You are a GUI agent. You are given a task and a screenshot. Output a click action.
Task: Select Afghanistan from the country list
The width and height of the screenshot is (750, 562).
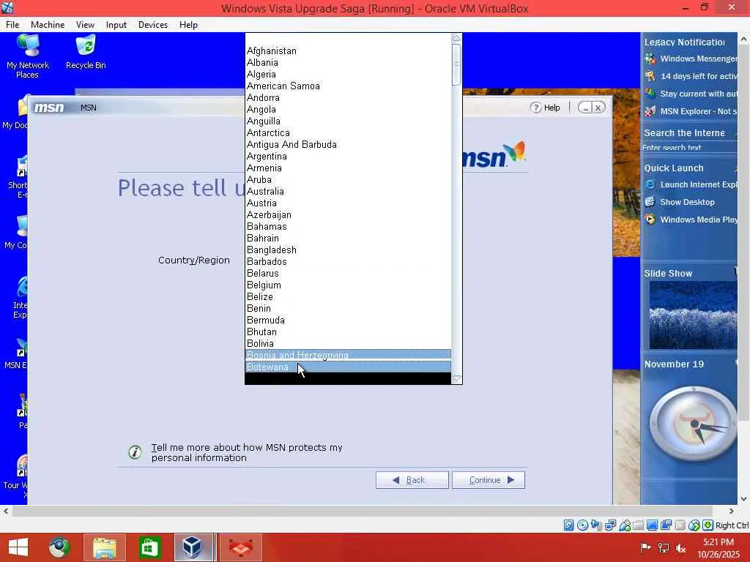348,50
